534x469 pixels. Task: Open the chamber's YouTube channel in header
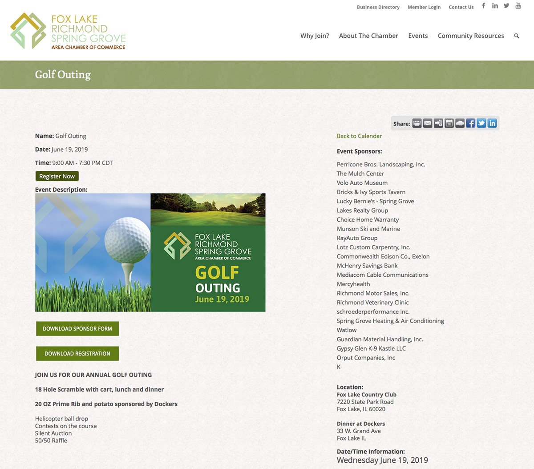(518, 6)
